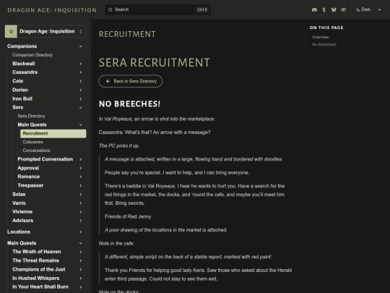The height and width of the screenshot is (293, 390).
Task: Click the 'Friends of Red Jenny' signature text
Action: 128,217
